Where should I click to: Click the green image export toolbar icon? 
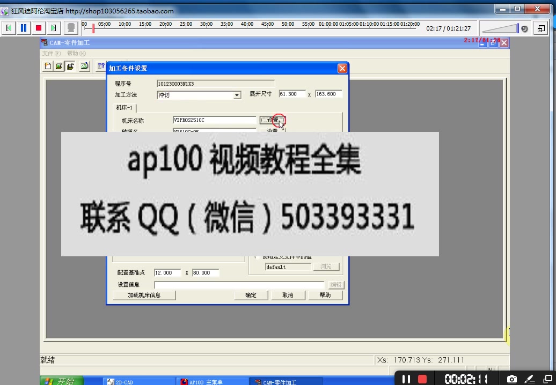(x=83, y=65)
